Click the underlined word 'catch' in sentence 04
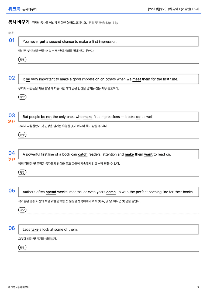 [83, 154]
